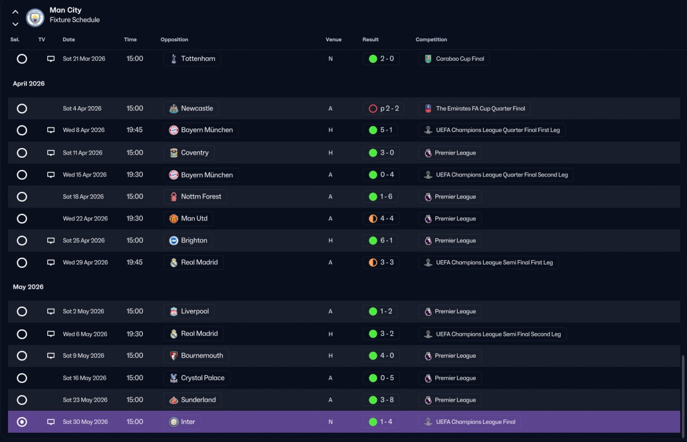Select the radio button for Coventry fixture

(22, 153)
